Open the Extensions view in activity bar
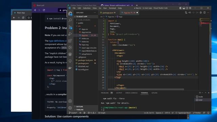This screenshot has width=217, height=122. click(x=70, y=41)
